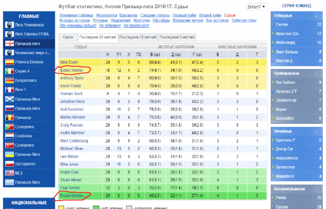Viewport: 326px width, 209px height.
Task: Click the USA flag beside MLS
Action: (9, 173)
